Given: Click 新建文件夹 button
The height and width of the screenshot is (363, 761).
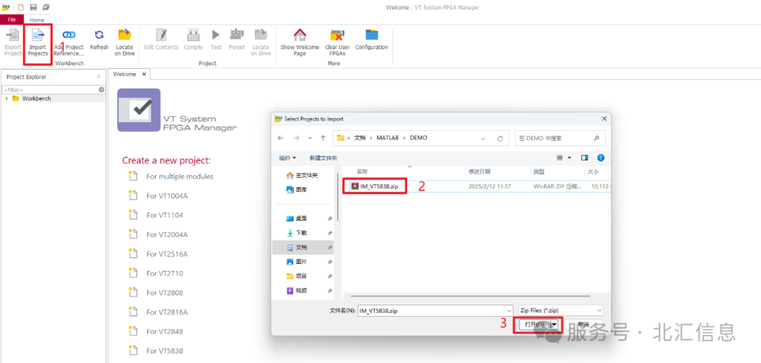Looking at the screenshot, I should pyautogui.click(x=323, y=158).
